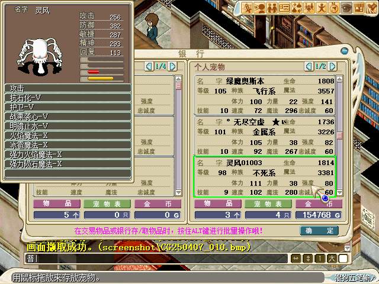The image size is (379, 284).
Task: Go to next page of bank storage 1/4
Action: 172,66
